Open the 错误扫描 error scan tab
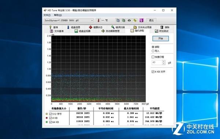The image size is (220, 139). (x=118, y=27)
